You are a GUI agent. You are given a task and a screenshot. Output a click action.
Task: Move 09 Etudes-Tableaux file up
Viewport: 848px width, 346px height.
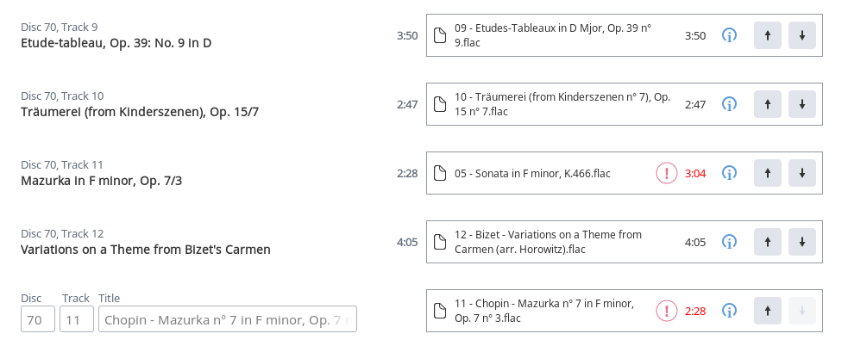(768, 35)
